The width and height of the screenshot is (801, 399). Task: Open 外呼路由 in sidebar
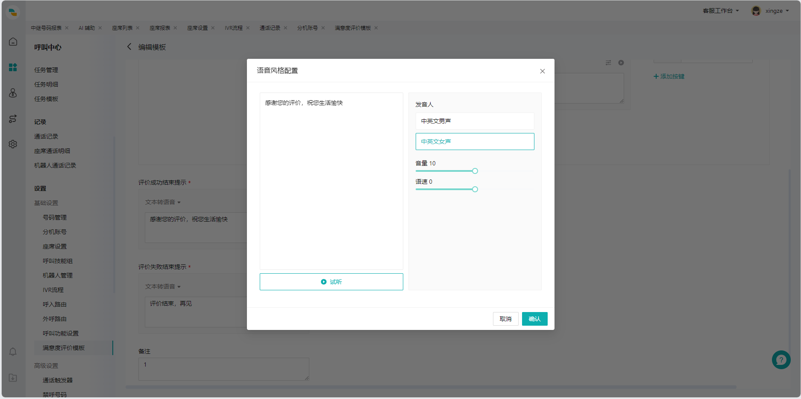(55, 319)
